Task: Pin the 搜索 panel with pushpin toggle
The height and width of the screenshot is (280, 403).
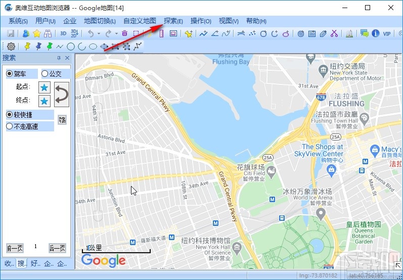Action: click(x=59, y=58)
